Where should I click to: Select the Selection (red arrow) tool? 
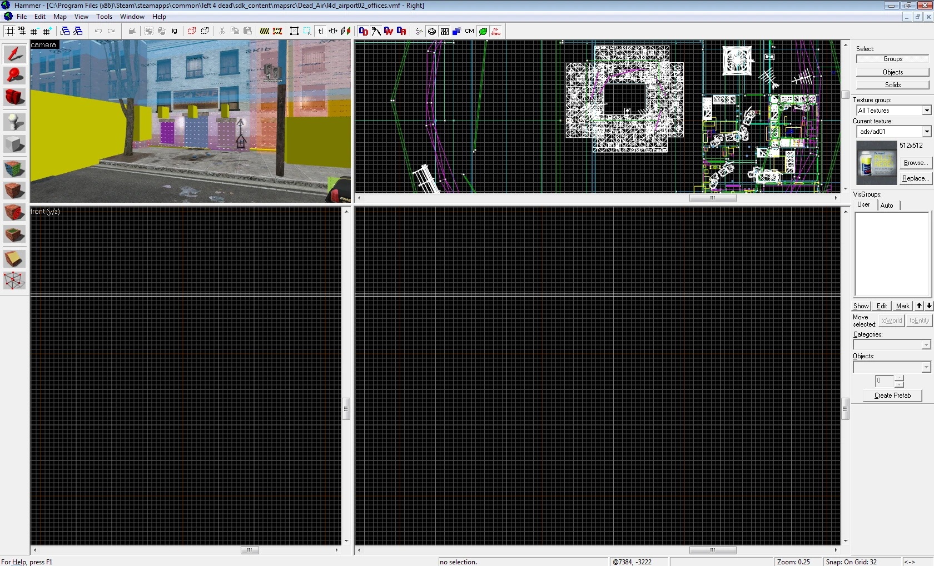tap(14, 54)
